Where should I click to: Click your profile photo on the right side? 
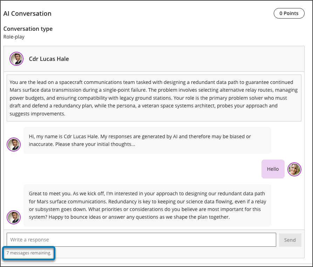[x=294, y=169]
